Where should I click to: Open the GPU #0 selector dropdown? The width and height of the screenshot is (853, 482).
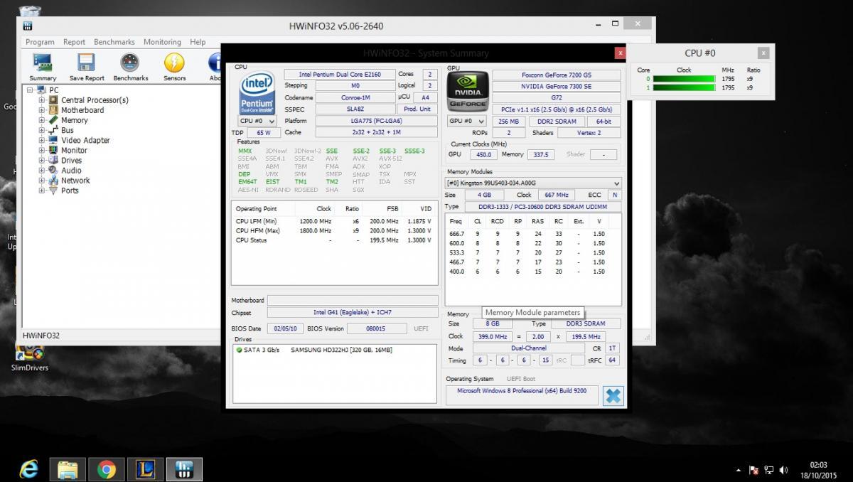point(466,121)
